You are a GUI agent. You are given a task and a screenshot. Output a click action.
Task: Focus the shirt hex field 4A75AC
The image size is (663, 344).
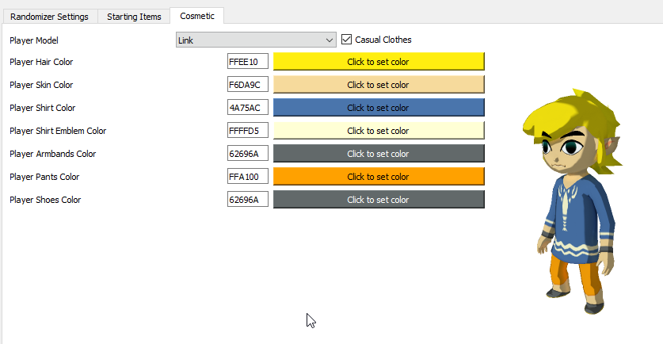coord(248,108)
